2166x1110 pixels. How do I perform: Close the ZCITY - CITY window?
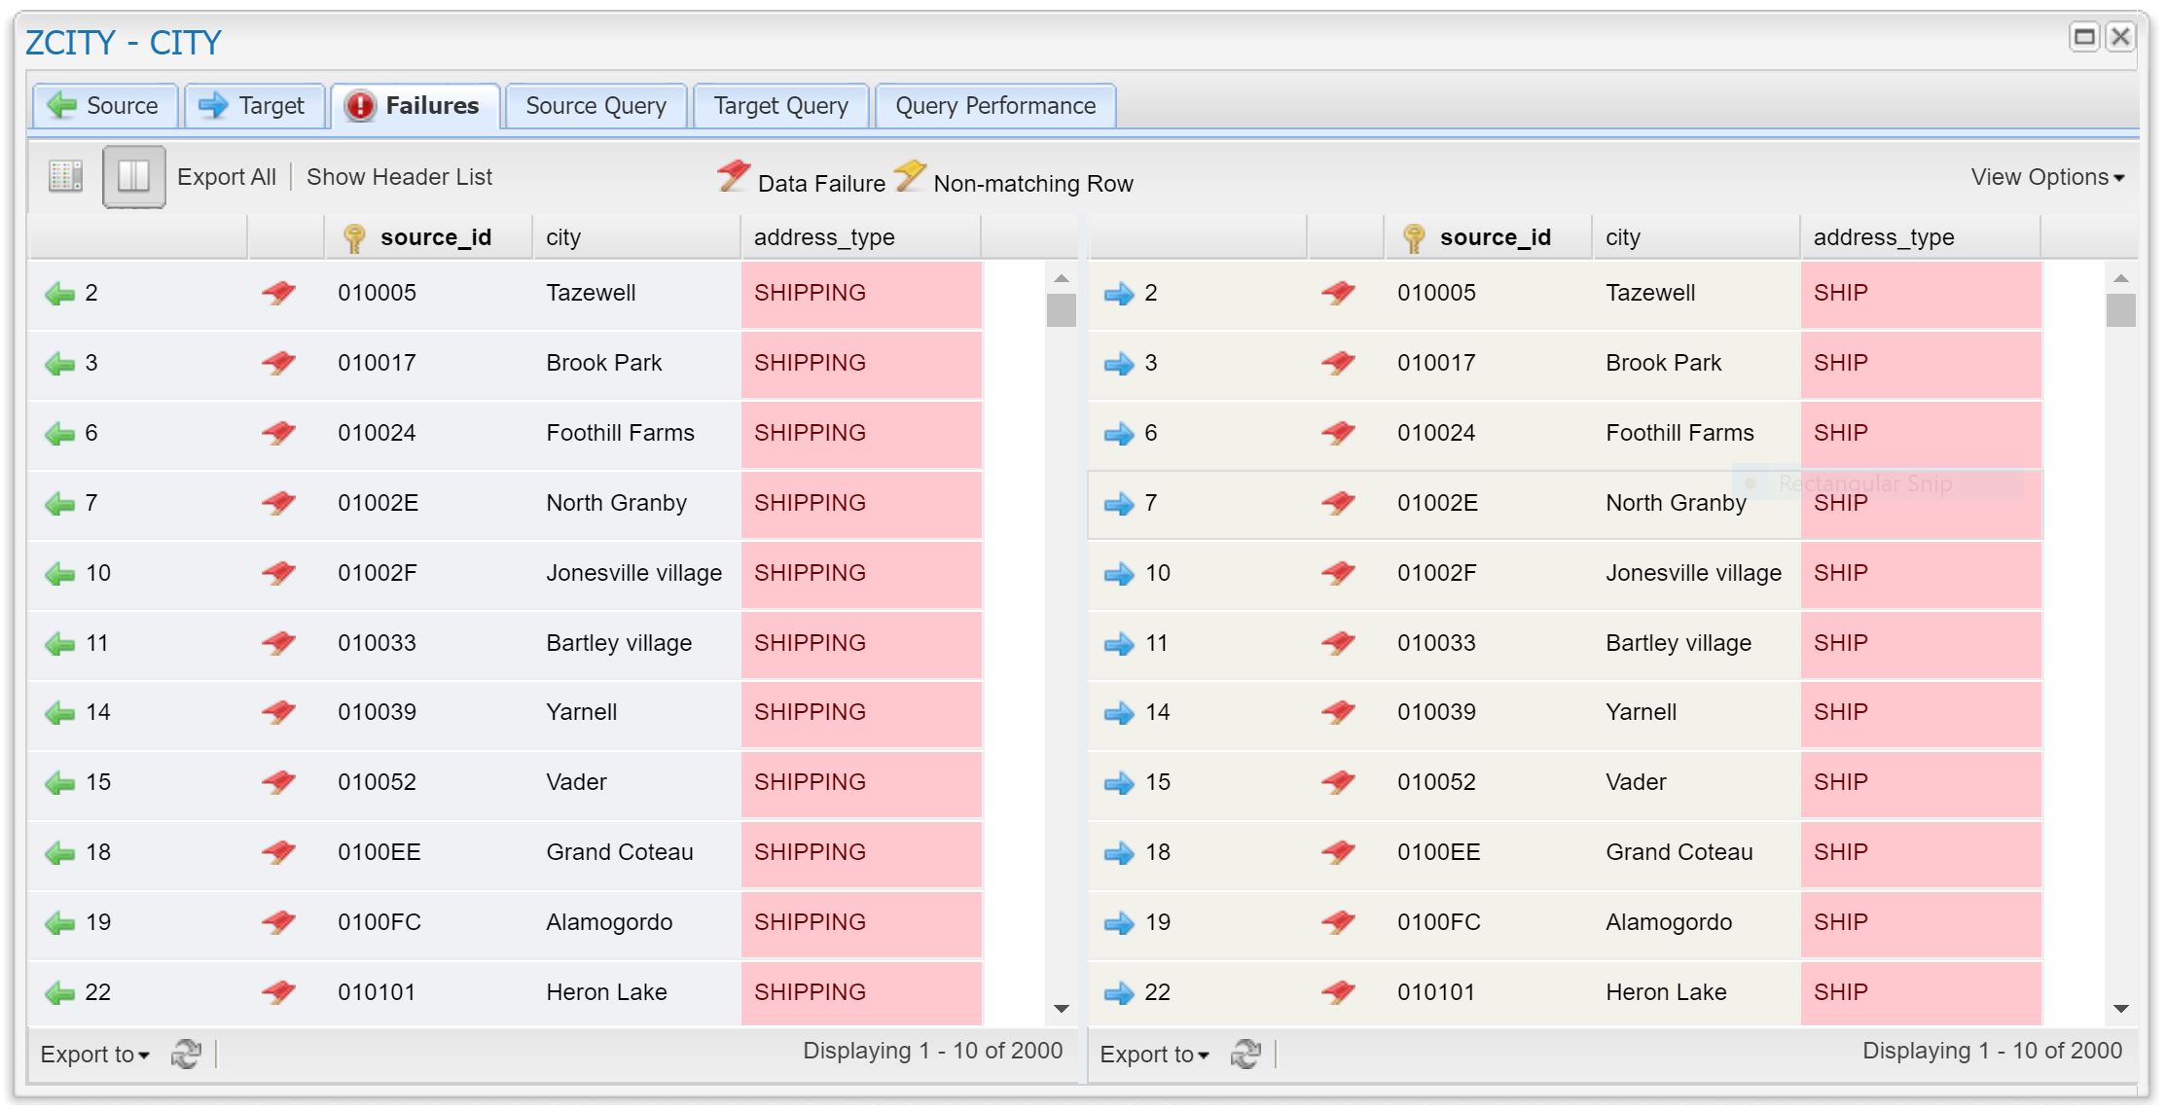click(x=2120, y=37)
